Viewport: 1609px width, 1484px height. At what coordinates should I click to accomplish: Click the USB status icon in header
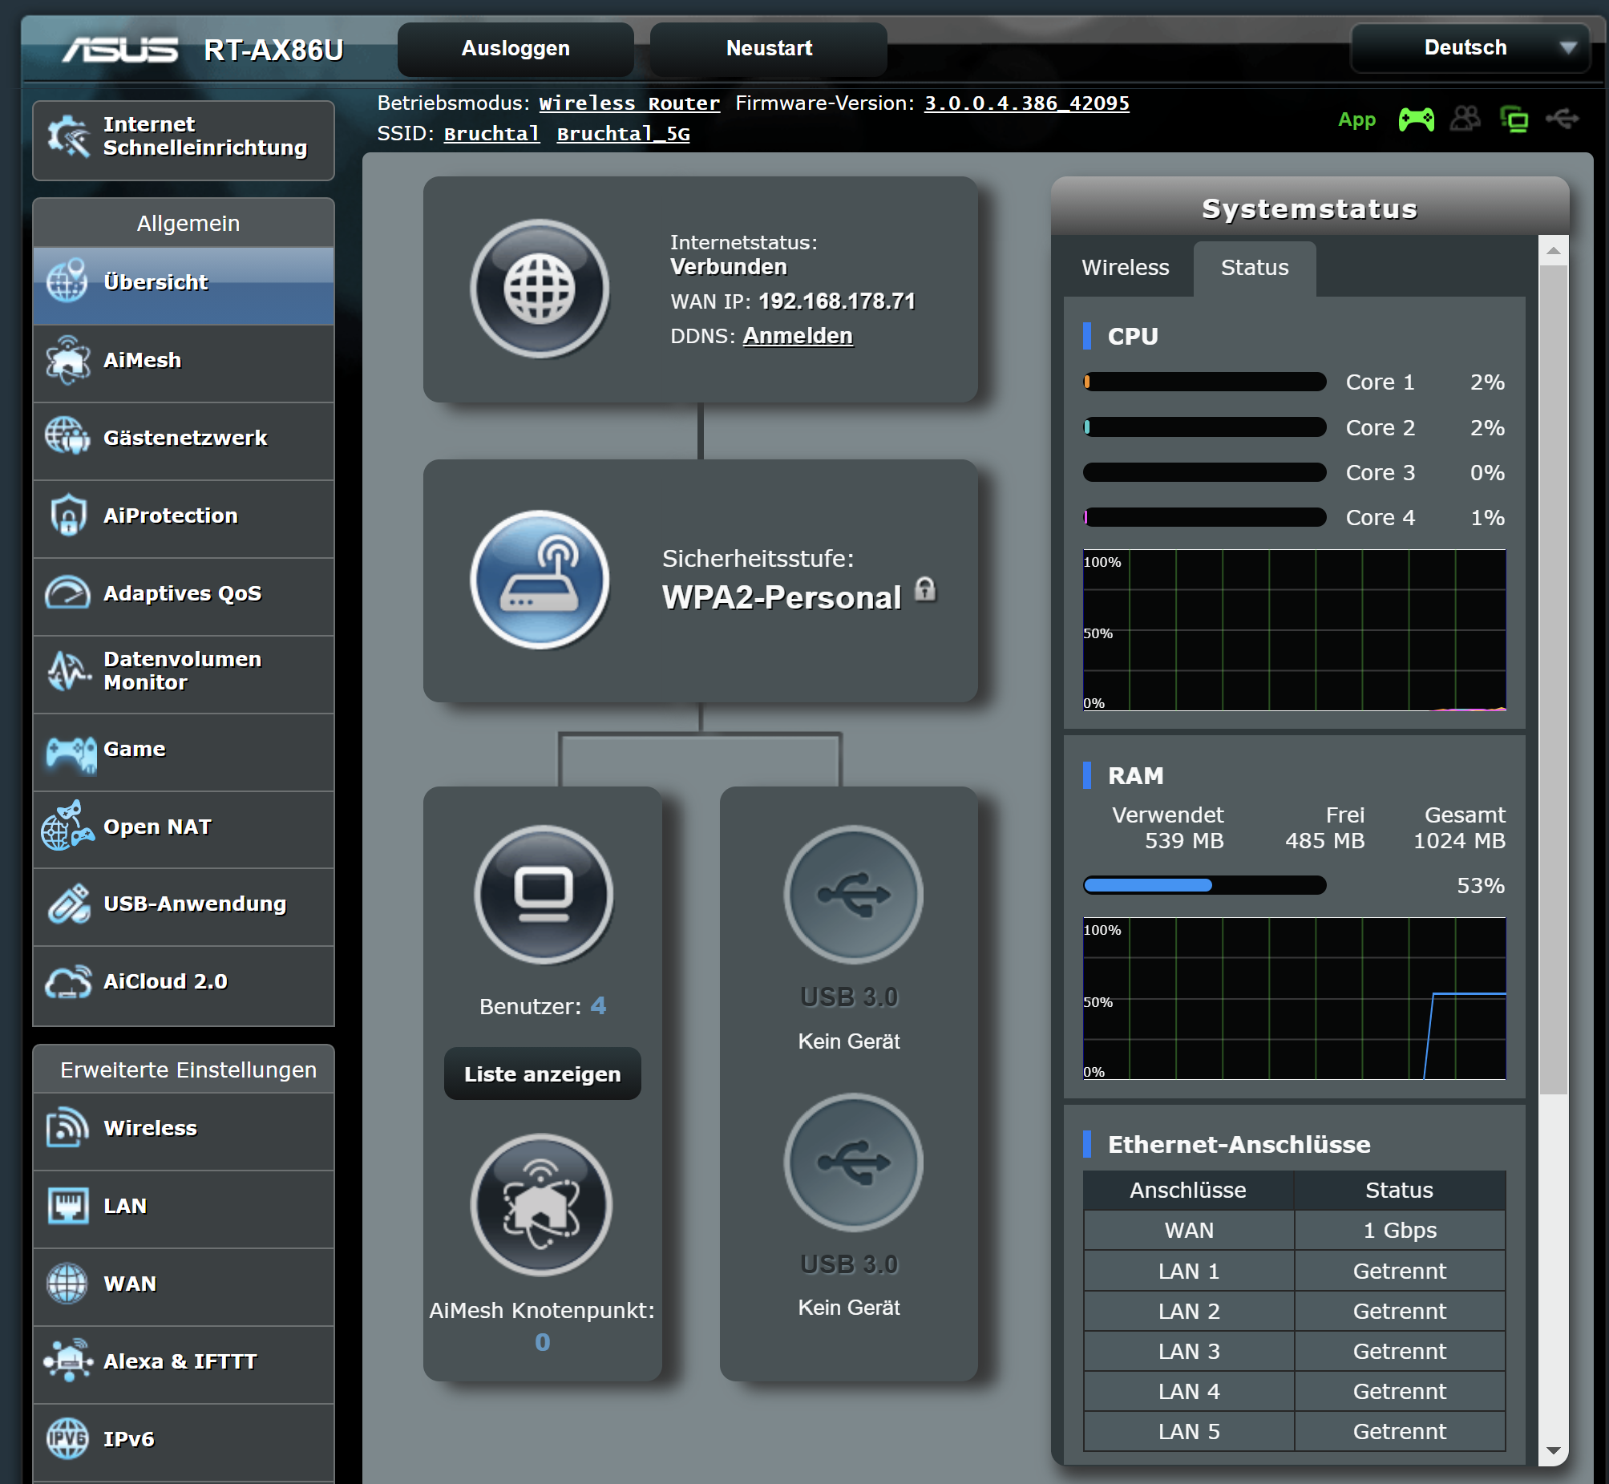pos(1563,119)
